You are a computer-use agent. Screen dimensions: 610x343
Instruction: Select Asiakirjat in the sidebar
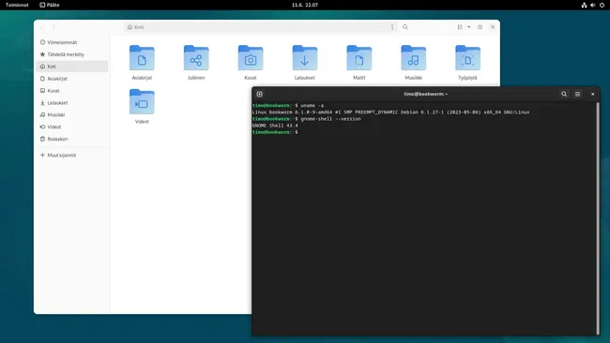pos(72,79)
